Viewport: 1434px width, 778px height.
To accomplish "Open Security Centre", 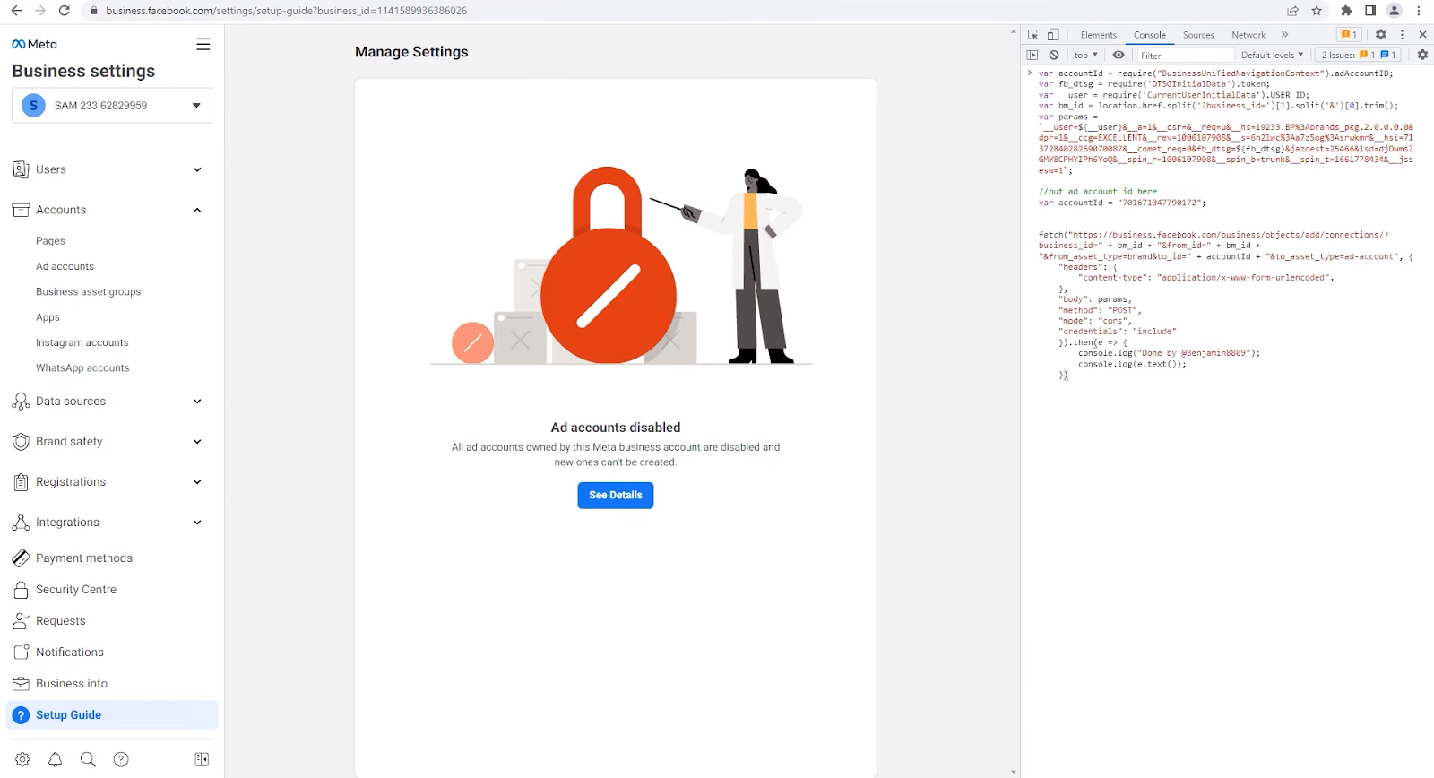I will (x=76, y=590).
